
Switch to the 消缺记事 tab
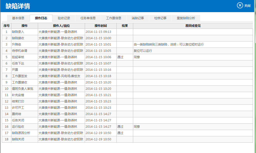[x=138, y=18]
